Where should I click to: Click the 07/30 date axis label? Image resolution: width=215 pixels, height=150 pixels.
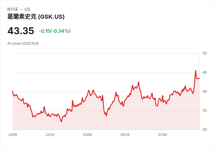click(162, 135)
